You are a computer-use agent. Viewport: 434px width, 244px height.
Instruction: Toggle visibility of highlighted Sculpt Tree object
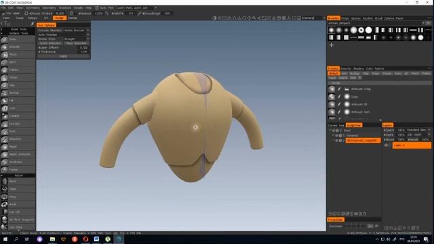[337, 140]
